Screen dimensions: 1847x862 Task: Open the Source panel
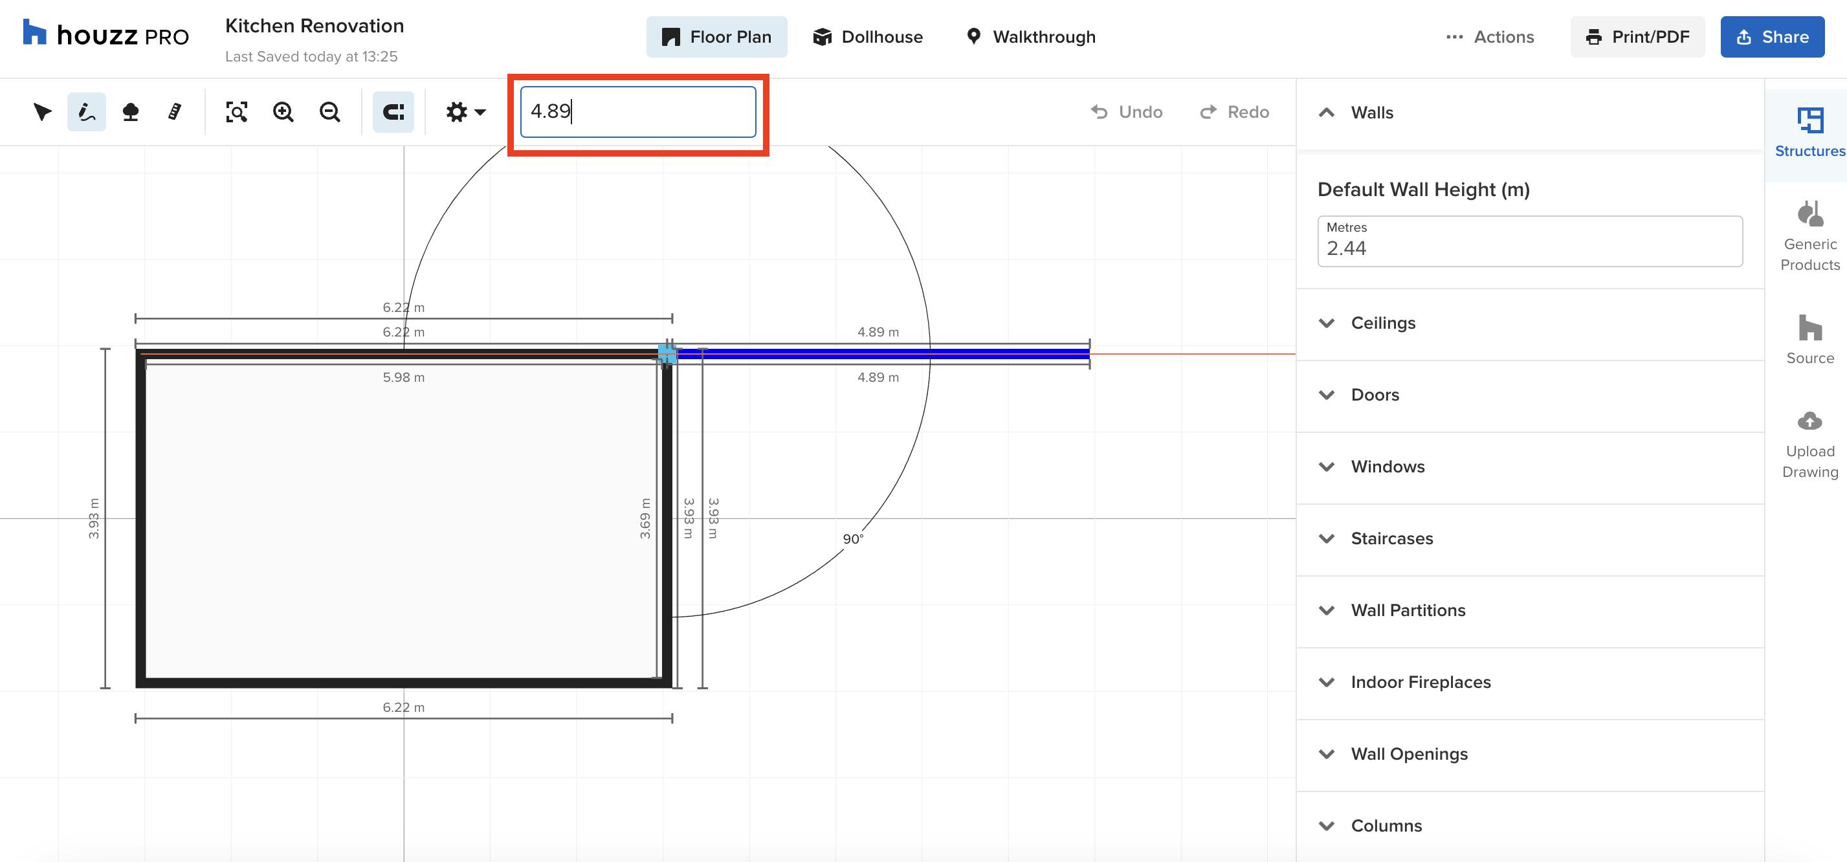[x=1809, y=337]
